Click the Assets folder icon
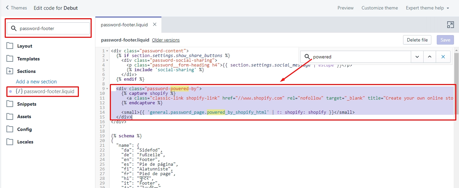 pos(10,116)
